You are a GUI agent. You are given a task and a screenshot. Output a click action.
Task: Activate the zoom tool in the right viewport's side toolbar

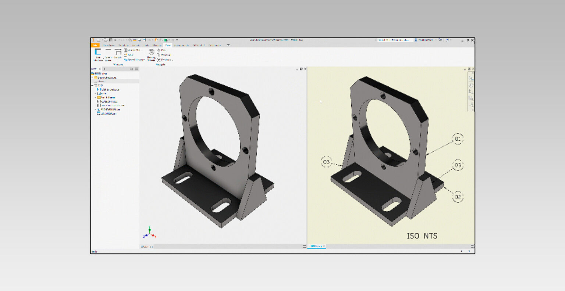click(470, 98)
